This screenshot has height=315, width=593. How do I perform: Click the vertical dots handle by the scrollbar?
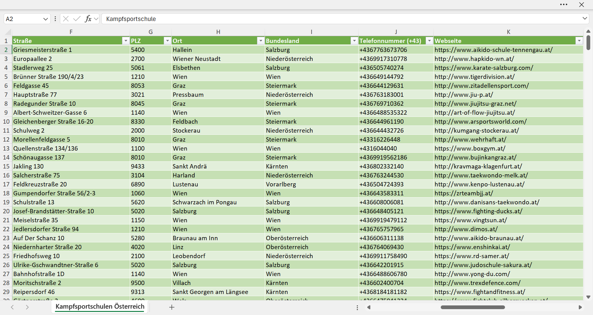pyautogui.click(x=357, y=308)
